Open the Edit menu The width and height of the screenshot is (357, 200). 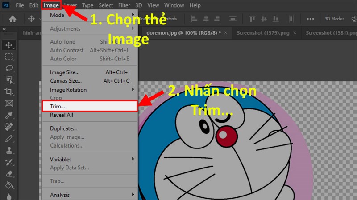coord(34,5)
